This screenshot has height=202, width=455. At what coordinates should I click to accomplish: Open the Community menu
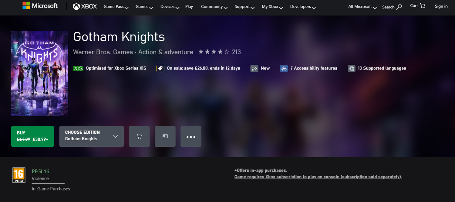214,7
